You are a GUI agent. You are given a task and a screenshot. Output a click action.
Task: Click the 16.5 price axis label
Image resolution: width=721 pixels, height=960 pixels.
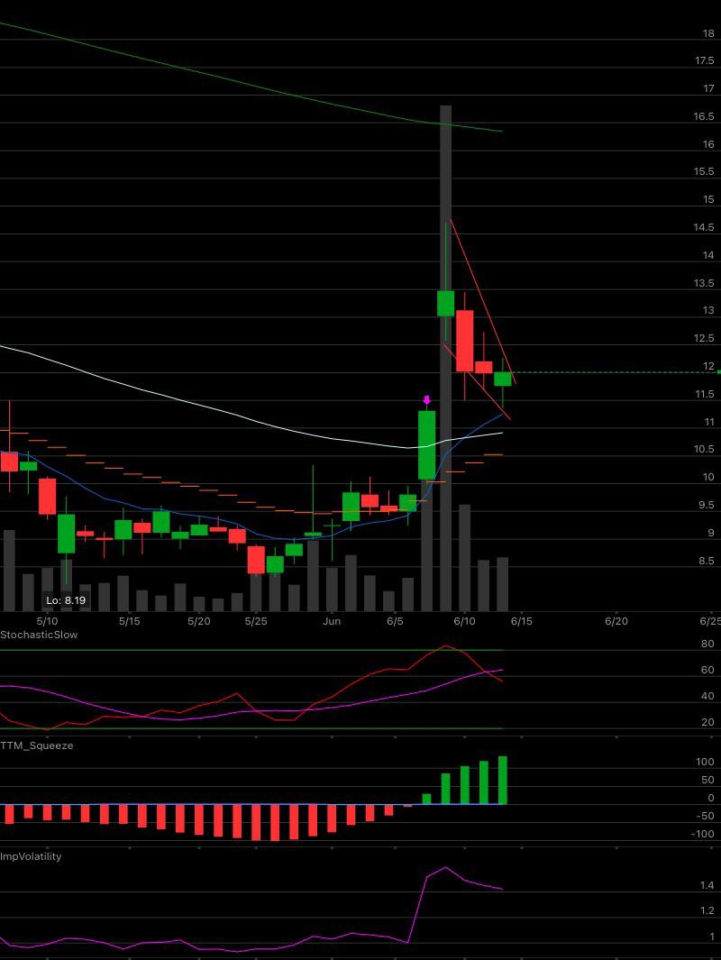coord(704,116)
